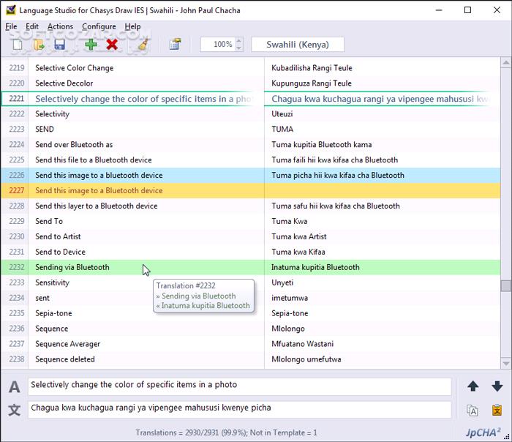
Task: Create a new file with the blank page icon
Action: point(18,45)
